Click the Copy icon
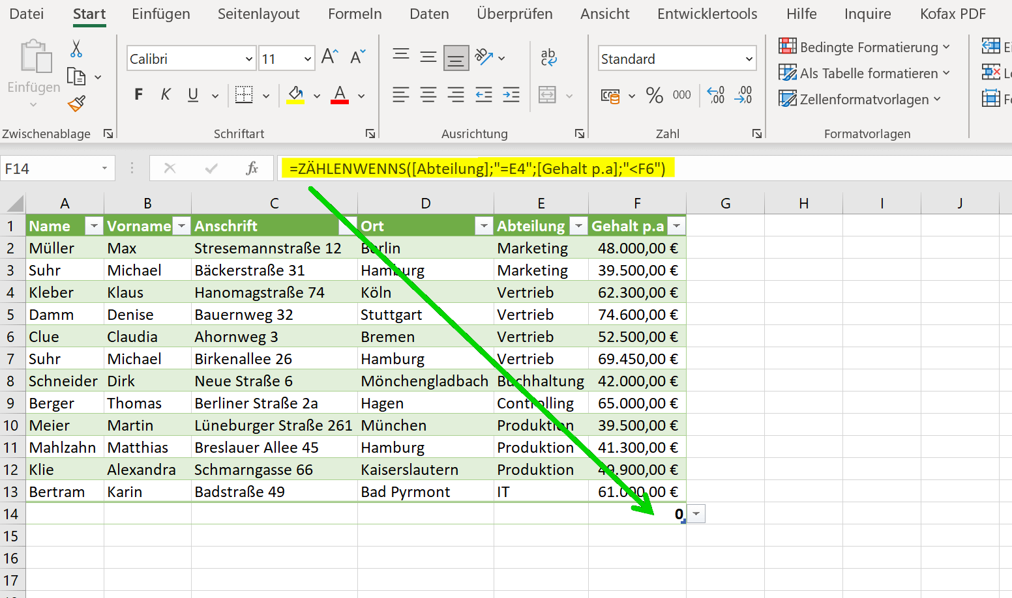The height and width of the screenshot is (598, 1012). [76, 77]
